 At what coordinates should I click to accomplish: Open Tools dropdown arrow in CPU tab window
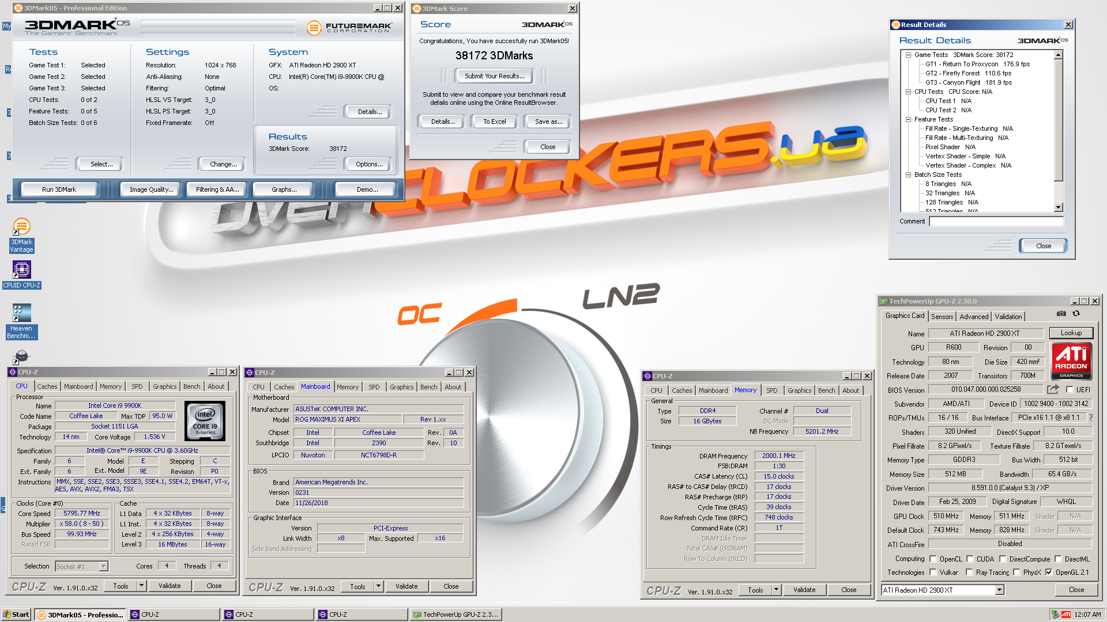click(x=141, y=586)
